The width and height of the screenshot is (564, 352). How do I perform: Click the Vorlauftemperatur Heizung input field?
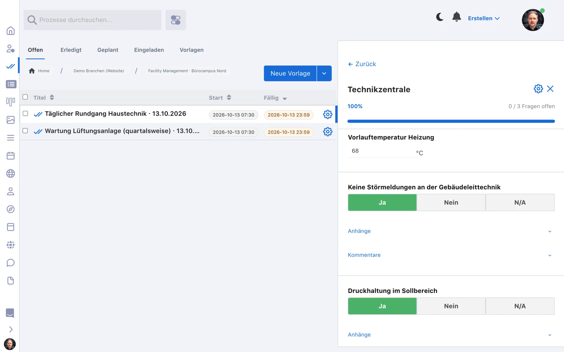382,151
